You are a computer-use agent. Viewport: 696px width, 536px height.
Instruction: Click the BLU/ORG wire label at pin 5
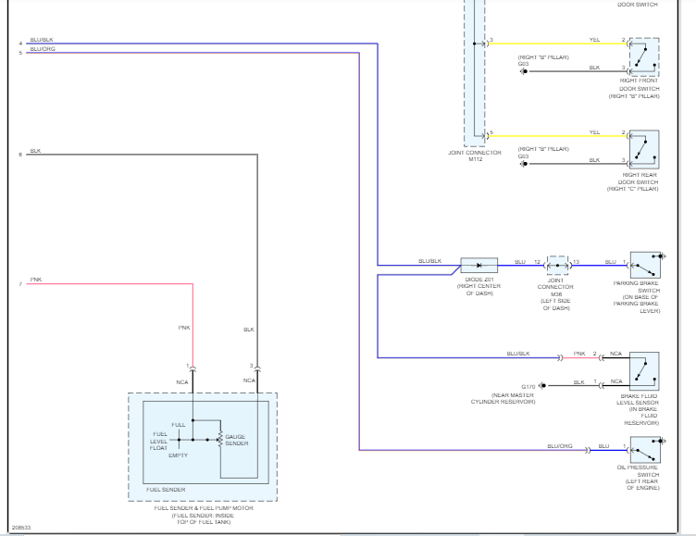[43, 49]
